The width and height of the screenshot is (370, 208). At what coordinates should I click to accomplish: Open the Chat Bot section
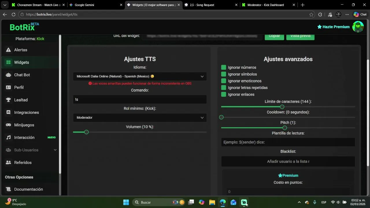click(x=22, y=75)
